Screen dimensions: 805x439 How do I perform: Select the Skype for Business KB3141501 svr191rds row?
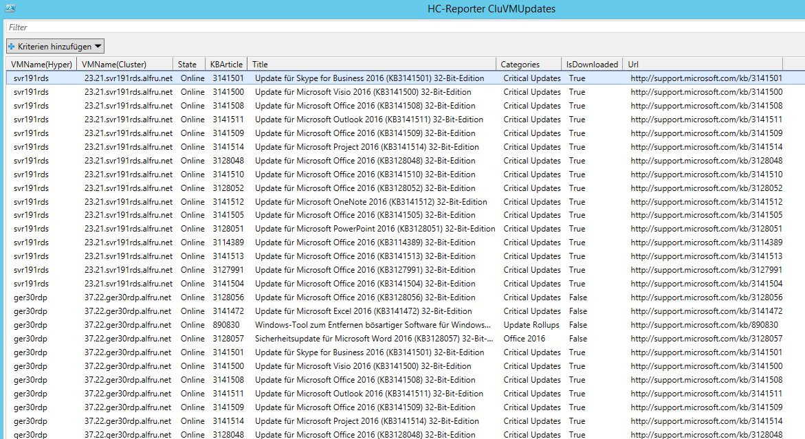coord(406,78)
